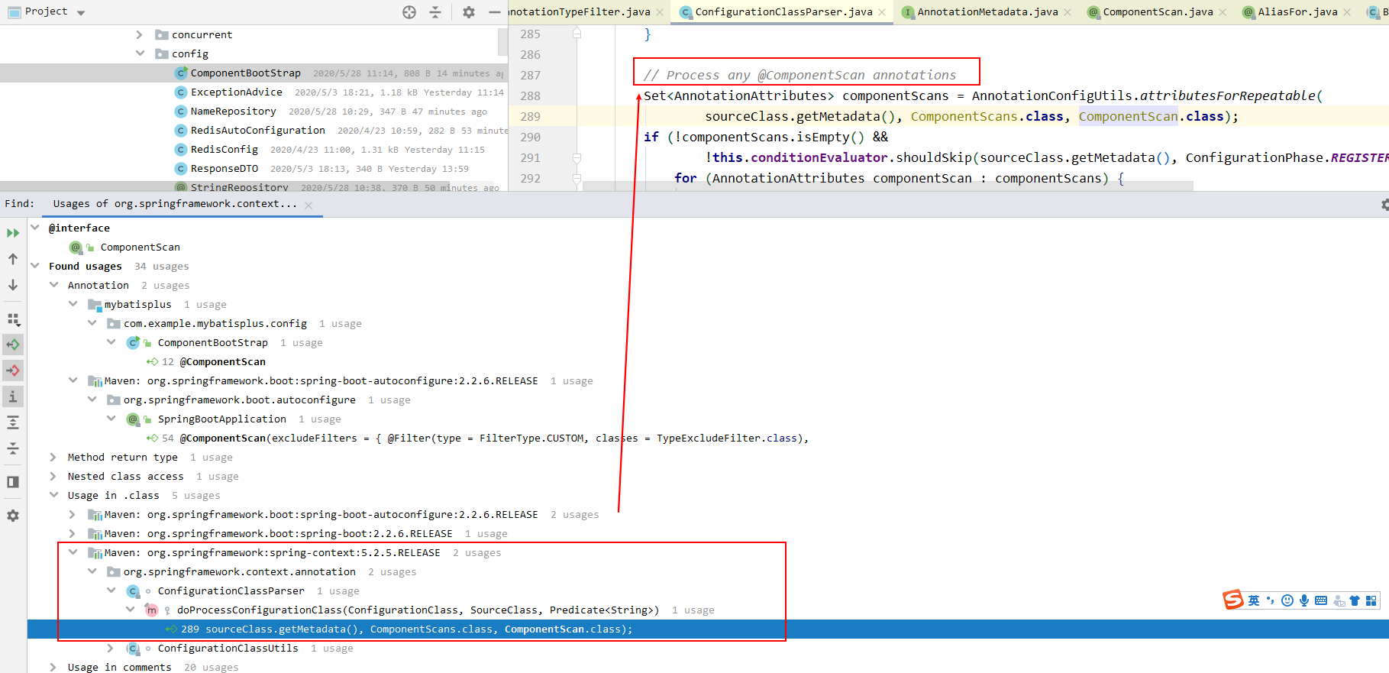This screenshot has width=1389, height=673.
Task: Close the Usages of org.springframework tab
Action: (x=308, y=205)
